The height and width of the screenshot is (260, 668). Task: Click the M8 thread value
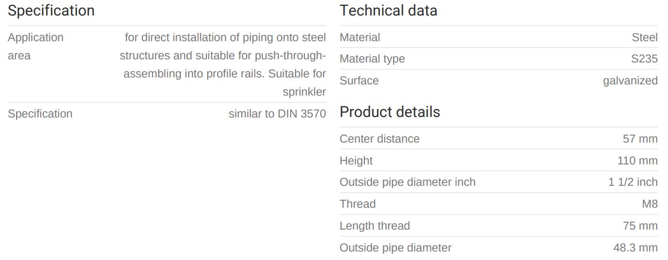(x=649, y=204)
